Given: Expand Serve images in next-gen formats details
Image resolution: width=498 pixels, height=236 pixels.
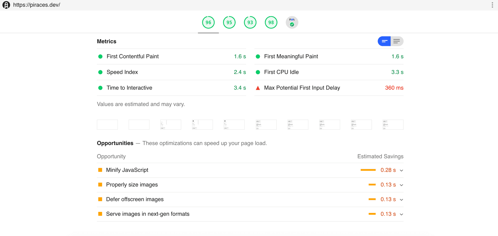Looking at the screenshot, I should coord(401,214).
